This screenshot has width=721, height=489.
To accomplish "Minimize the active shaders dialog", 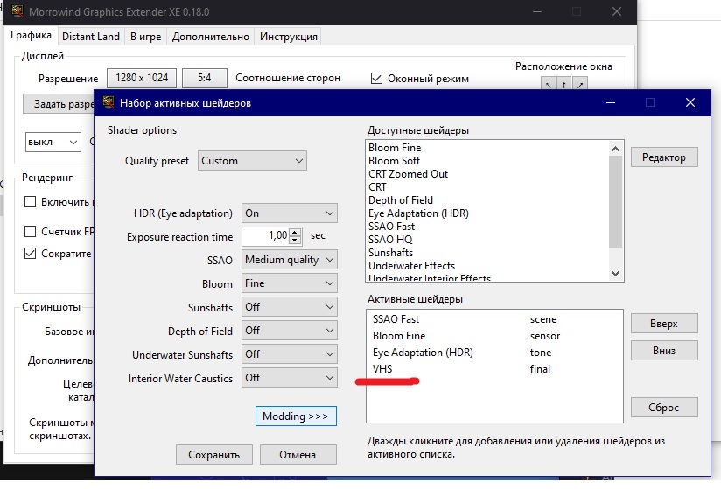I will tap(611, 102).
